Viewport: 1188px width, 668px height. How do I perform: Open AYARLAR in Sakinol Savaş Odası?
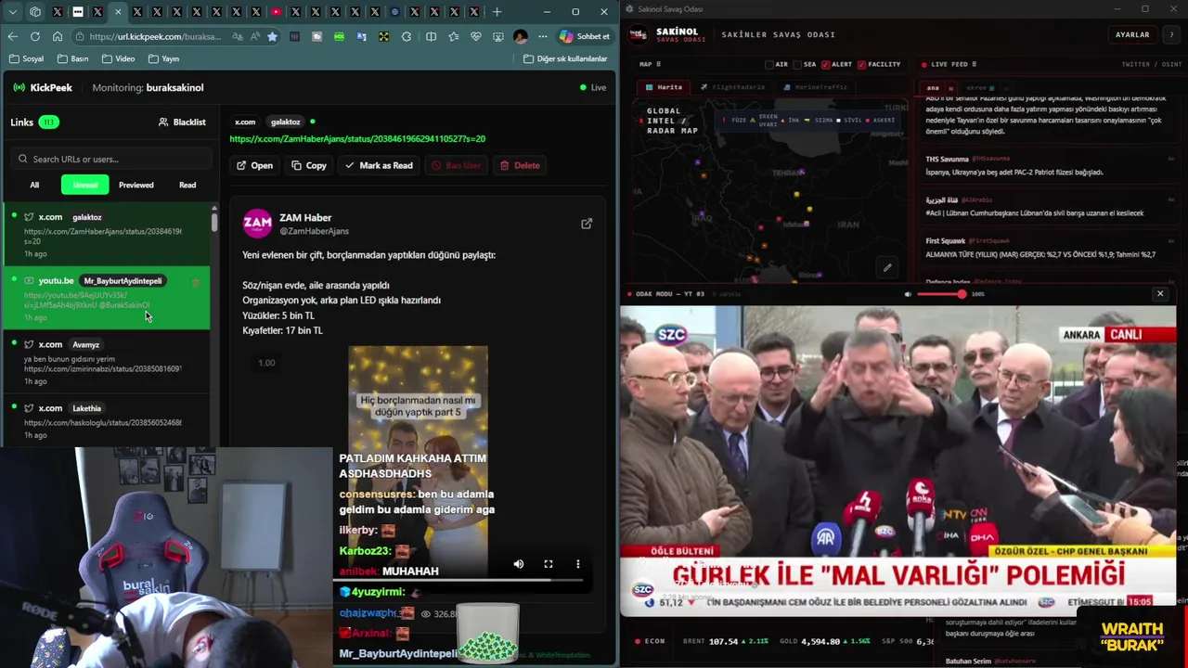(x=1132, y=34)
